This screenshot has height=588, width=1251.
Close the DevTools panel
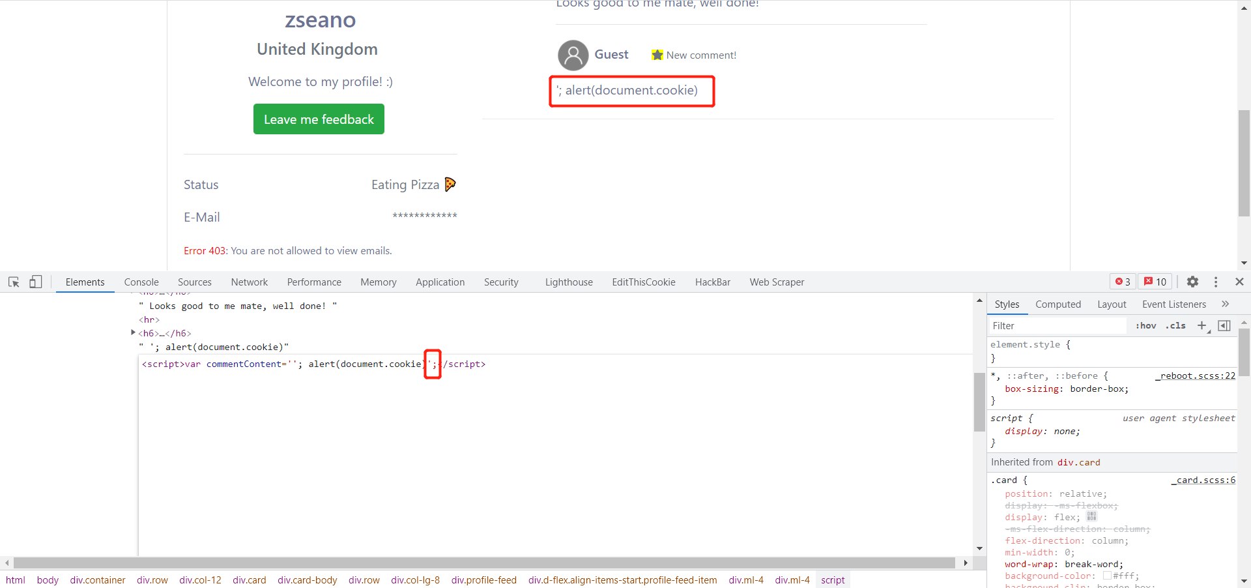click(x=1239, y=282)
